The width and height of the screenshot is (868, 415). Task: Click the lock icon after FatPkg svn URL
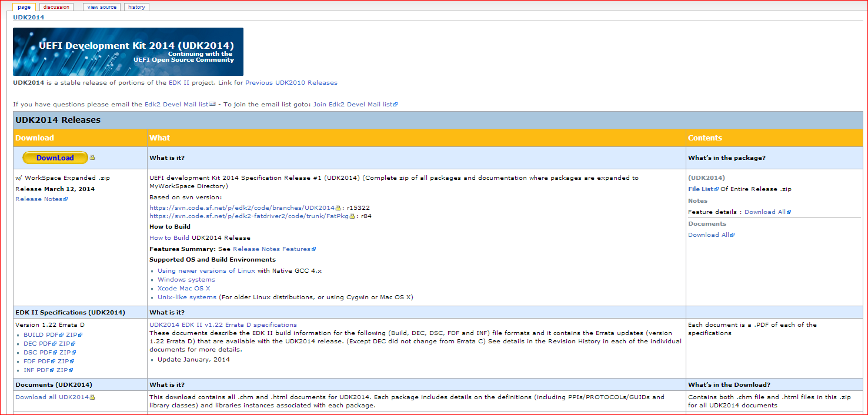(352, 216)
